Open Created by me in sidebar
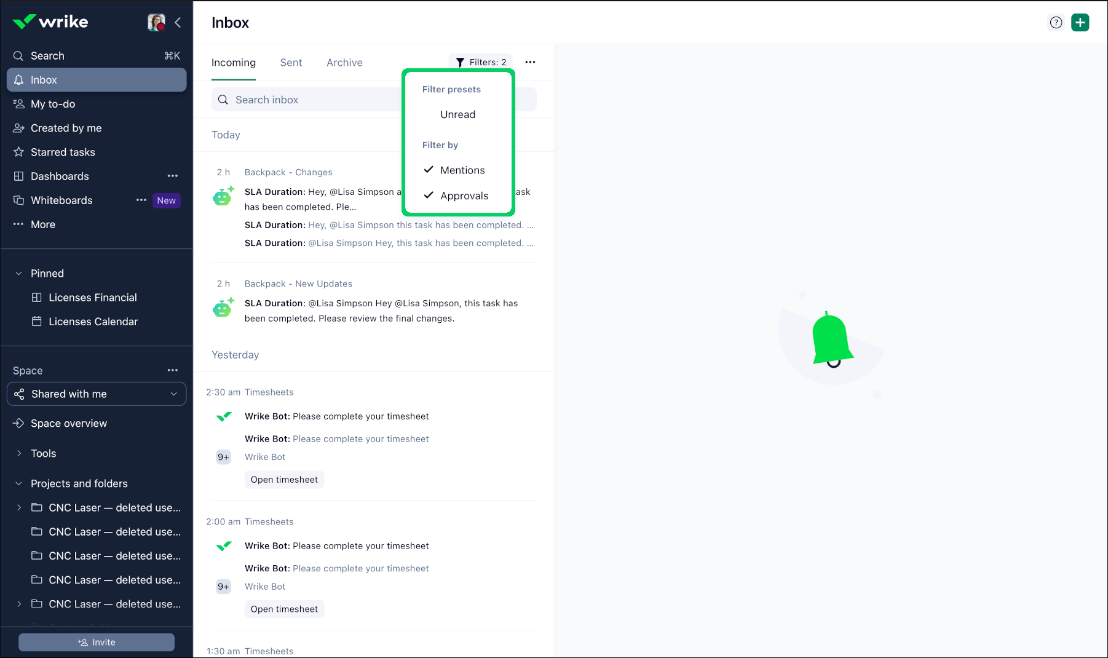1108x658 pixels. 97,128
